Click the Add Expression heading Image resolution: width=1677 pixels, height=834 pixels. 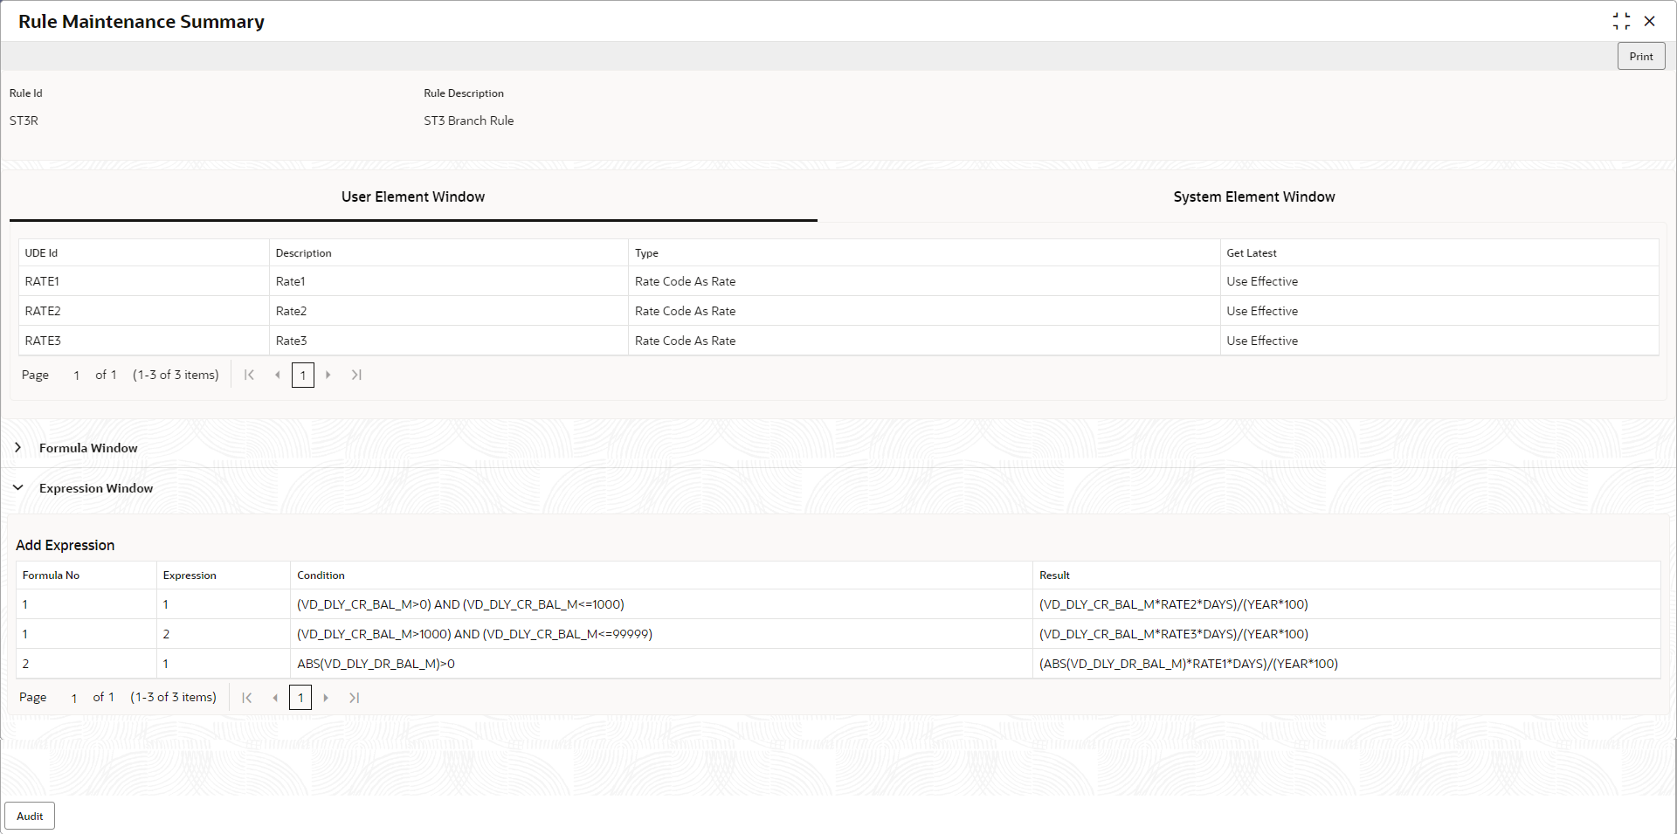pyautogui.click(x=66, y=545)
